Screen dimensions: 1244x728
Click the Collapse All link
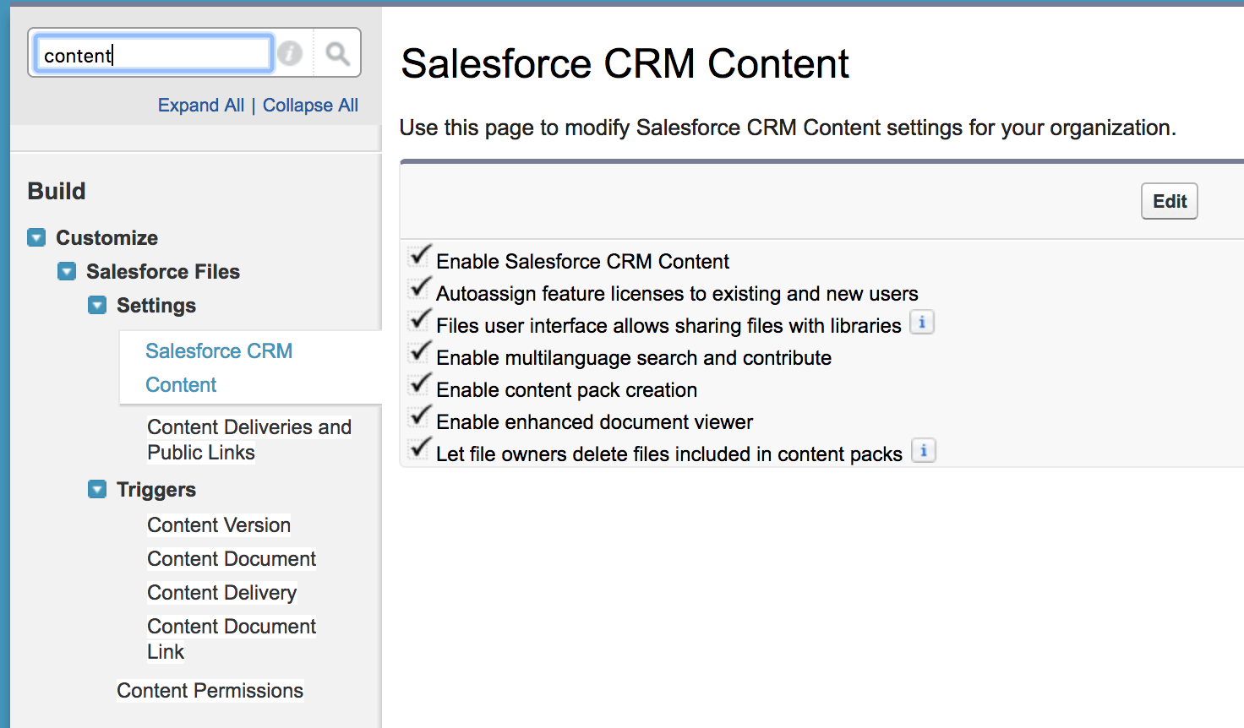point(310,106)
